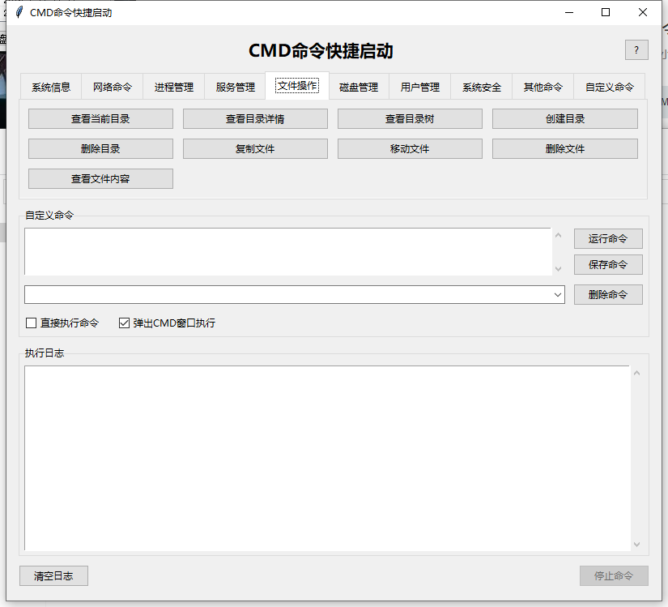This screenshot has width=668, height=607.
Task: Run the command with 运行命令 button
Action: [608, 238]
